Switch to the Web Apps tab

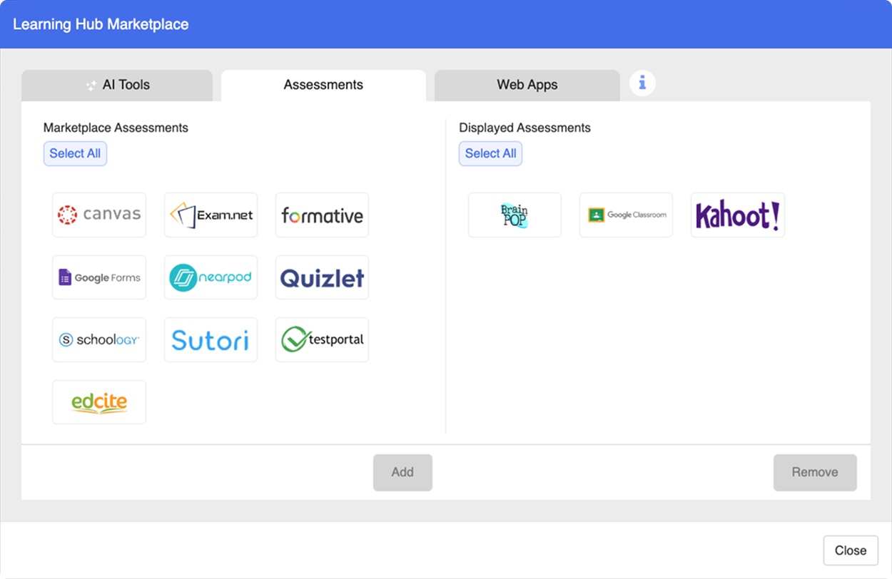pos(527,85)
